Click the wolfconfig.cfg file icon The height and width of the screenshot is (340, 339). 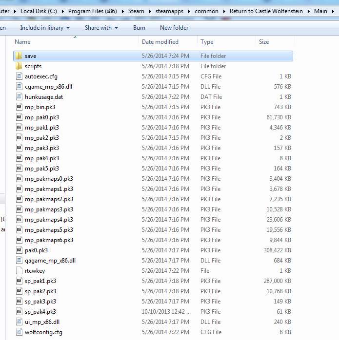tap(19, 332)
